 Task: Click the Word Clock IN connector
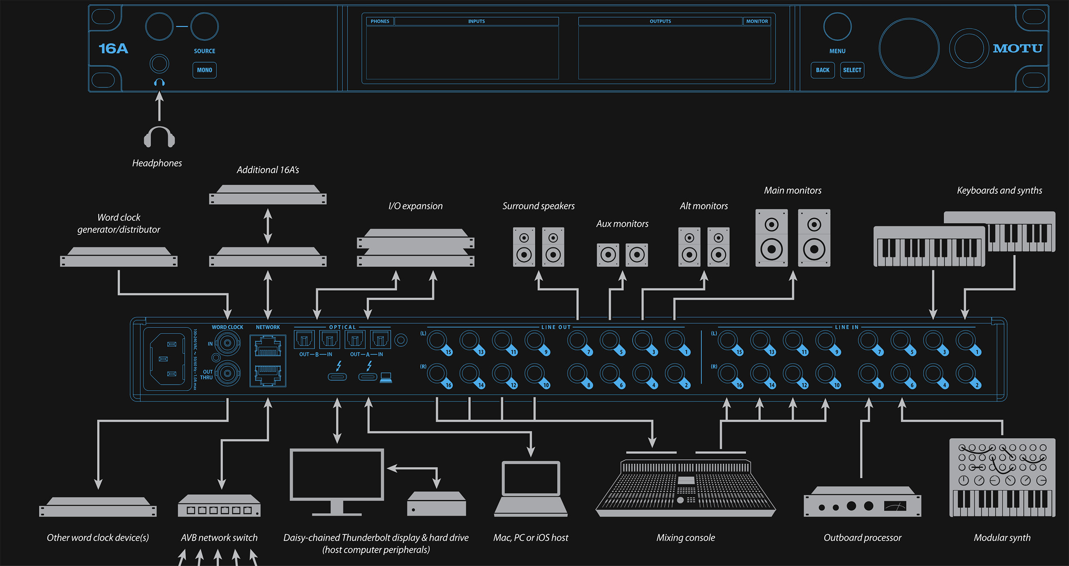[227, 343]
